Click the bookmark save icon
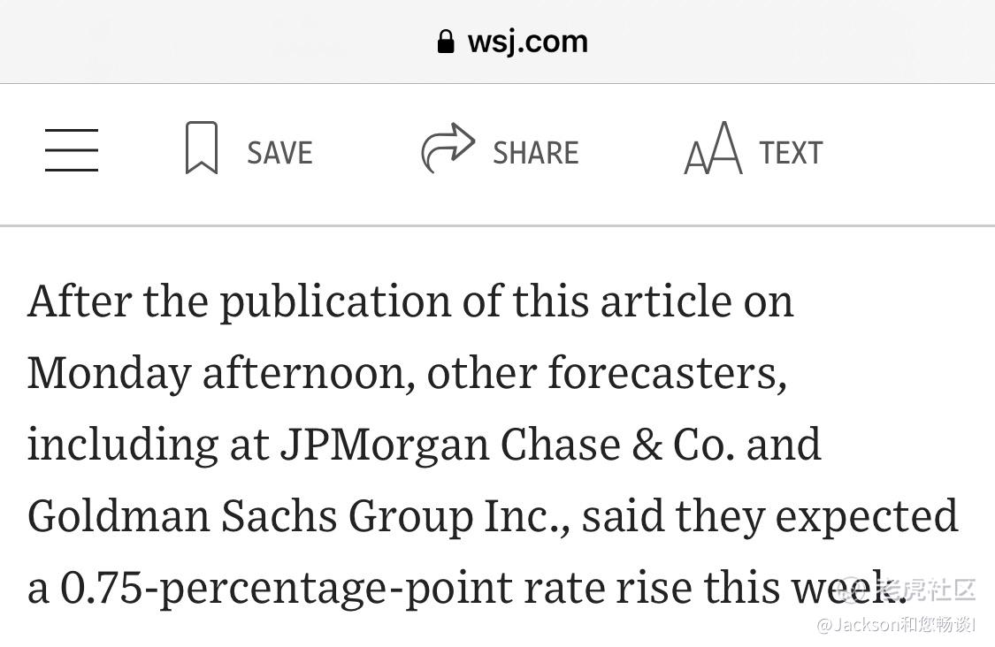Image resolution: width=995 pixels, height=647 pixels. click(202, 148)
